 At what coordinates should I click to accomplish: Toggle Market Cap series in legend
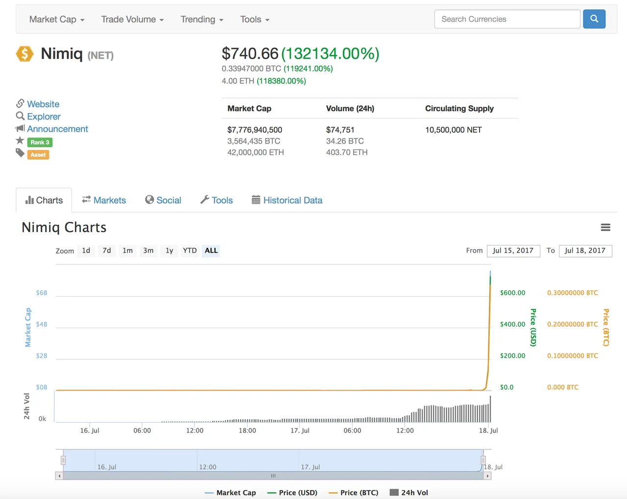[x=230, y=493]
